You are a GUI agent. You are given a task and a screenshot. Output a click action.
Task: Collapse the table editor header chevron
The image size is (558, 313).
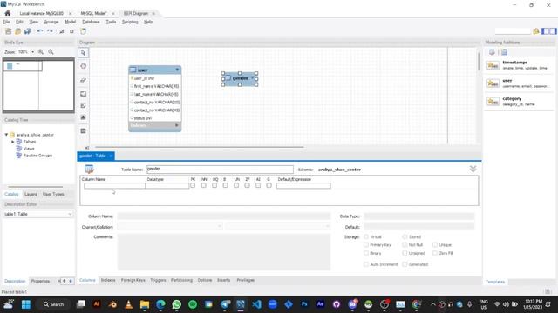click(x=473, y=169)
